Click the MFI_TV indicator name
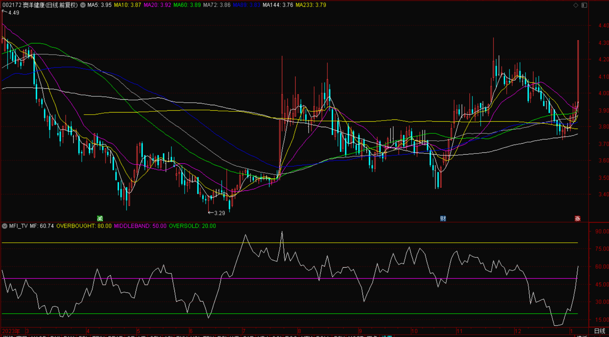 point(18,226)
